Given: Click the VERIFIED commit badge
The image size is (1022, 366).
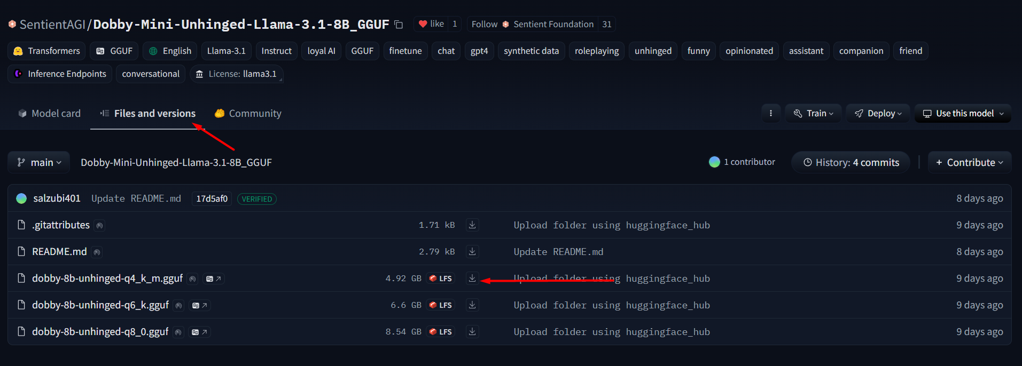Looking at the screenshot, I should click(257, 199).
